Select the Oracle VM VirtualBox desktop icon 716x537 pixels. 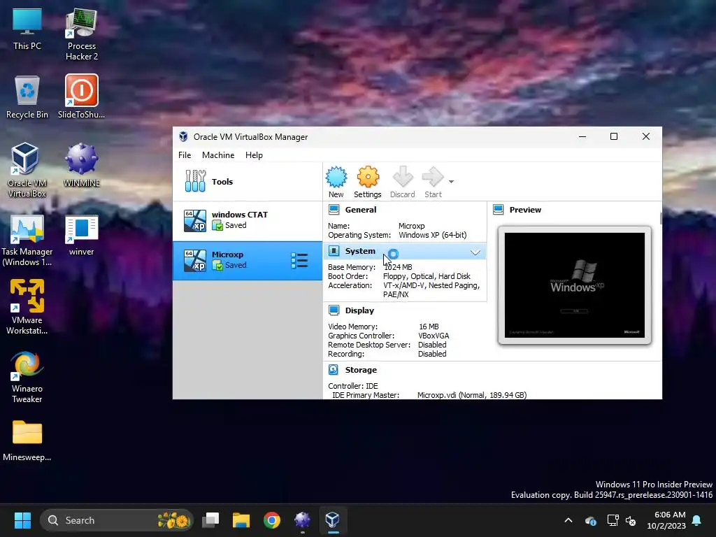pos(27,171)
